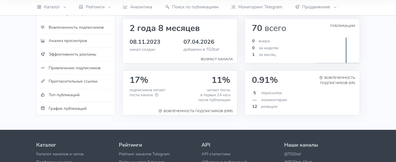Screen dimensions: 396x162
Task: Open footer link Каталог каналов и чатов
Action: click(x=60, y=154)
